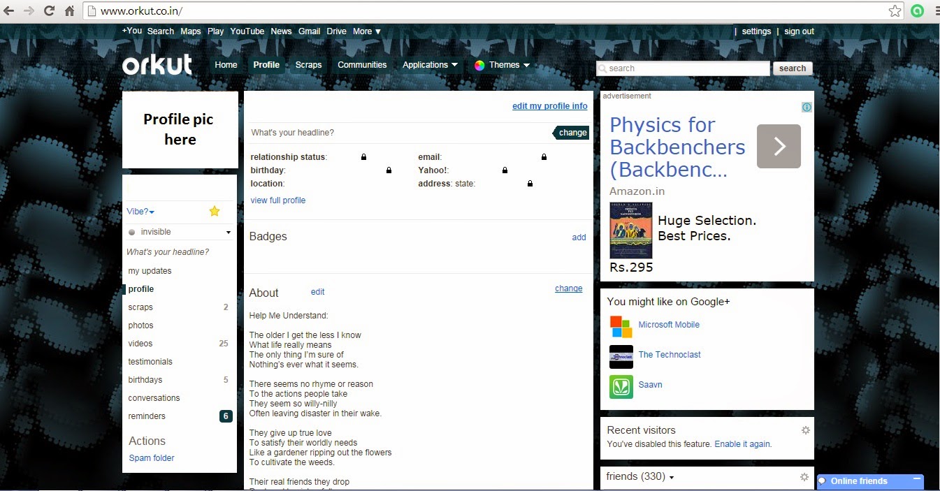Screen dimensions: 940x491
Task: Click the Profile pic here placeholder
Action: point(180,129)
